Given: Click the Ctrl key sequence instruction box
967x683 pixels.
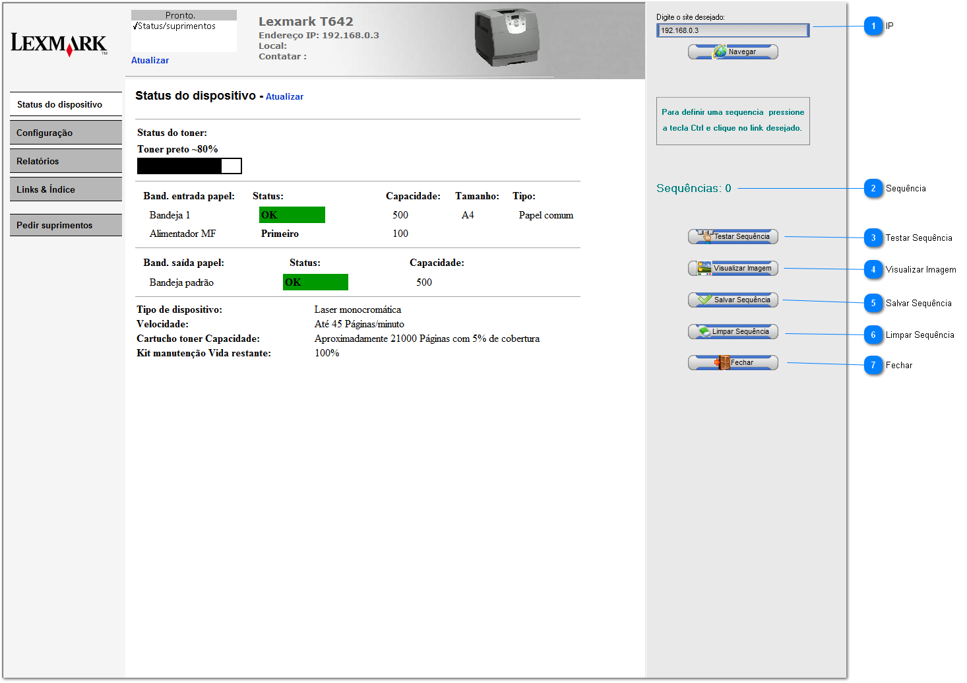Looking at the screenshot, I should (x=733, y=121).
